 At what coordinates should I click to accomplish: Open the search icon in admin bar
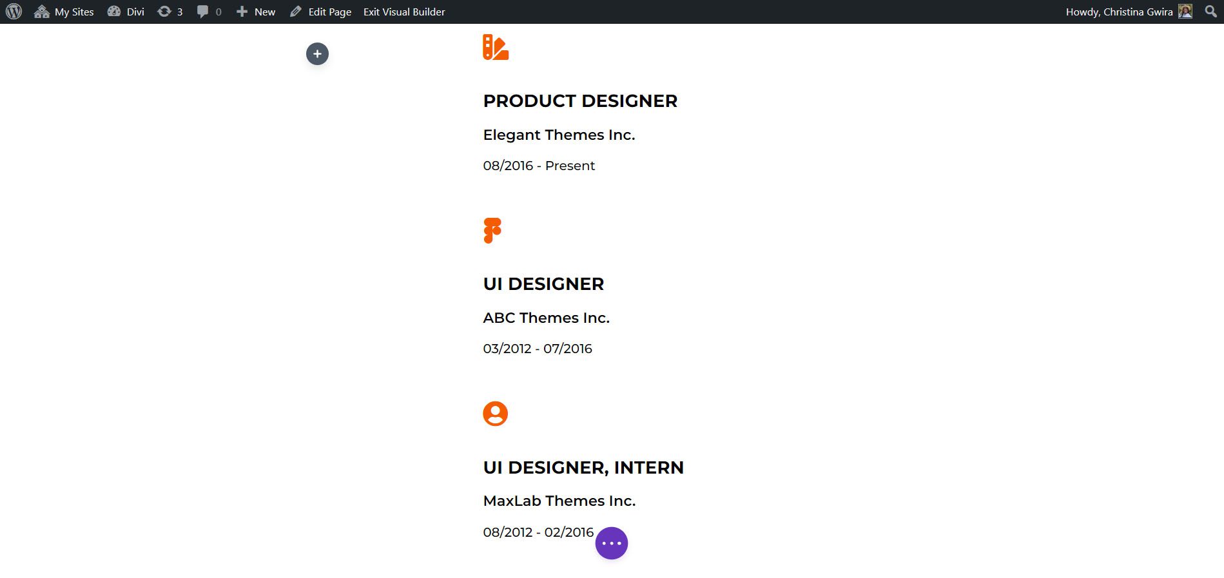pos(1210,11)
